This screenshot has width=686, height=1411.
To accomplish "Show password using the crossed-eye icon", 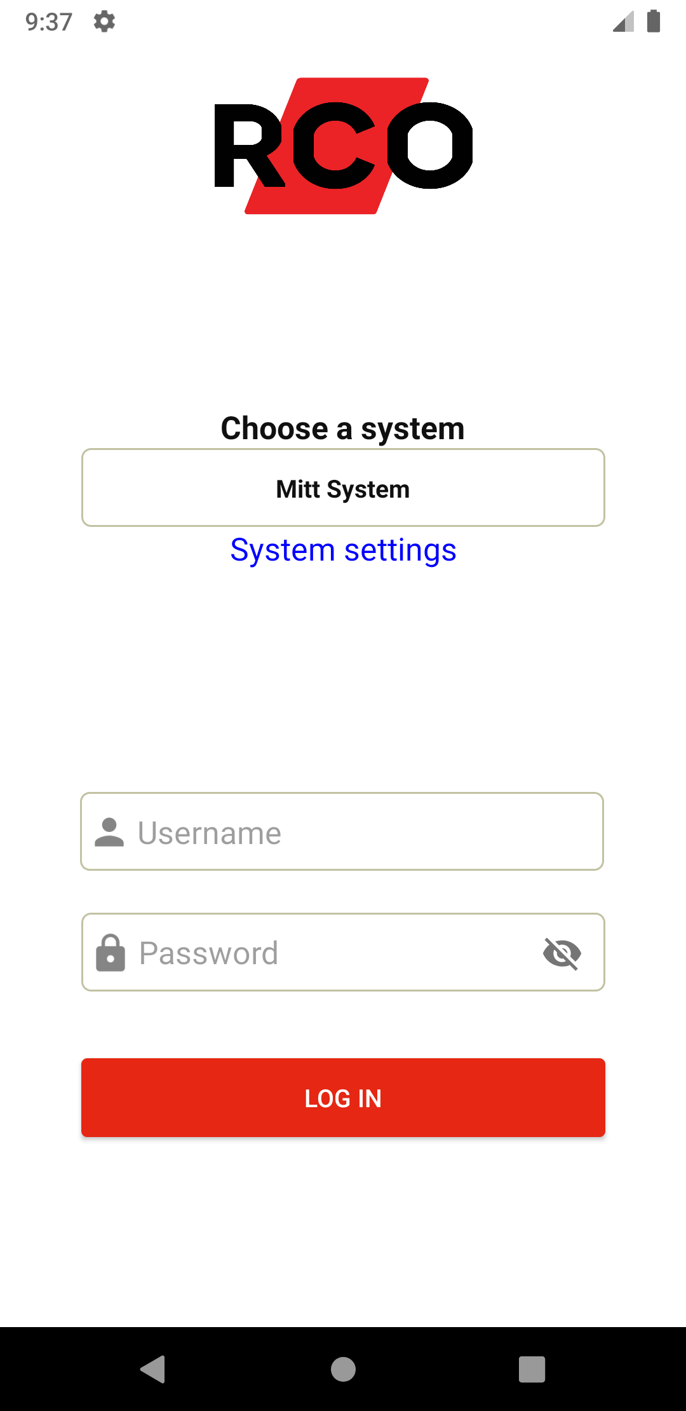I will pyautogui.click(x=562, y=953).
